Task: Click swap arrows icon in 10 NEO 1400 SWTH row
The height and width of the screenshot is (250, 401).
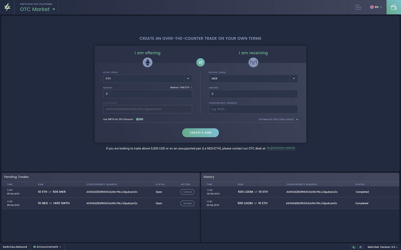Action: [x=50, y=203]
